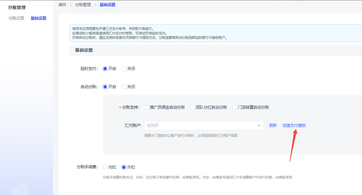Open the 创建支付模板 link
This screenshot has width=362, height=195.
[x=294, y=126]
